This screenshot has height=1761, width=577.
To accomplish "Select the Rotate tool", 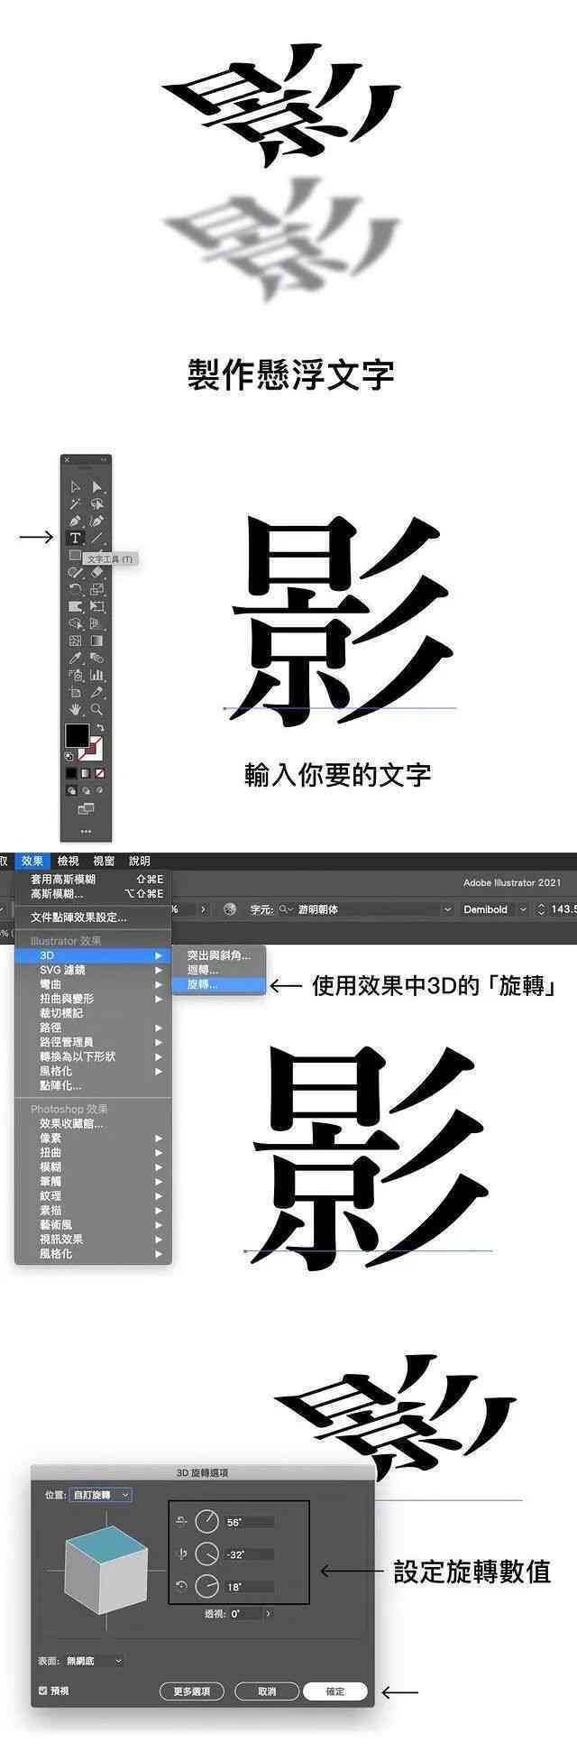I will pyautogui.click(x=75, y=588).
